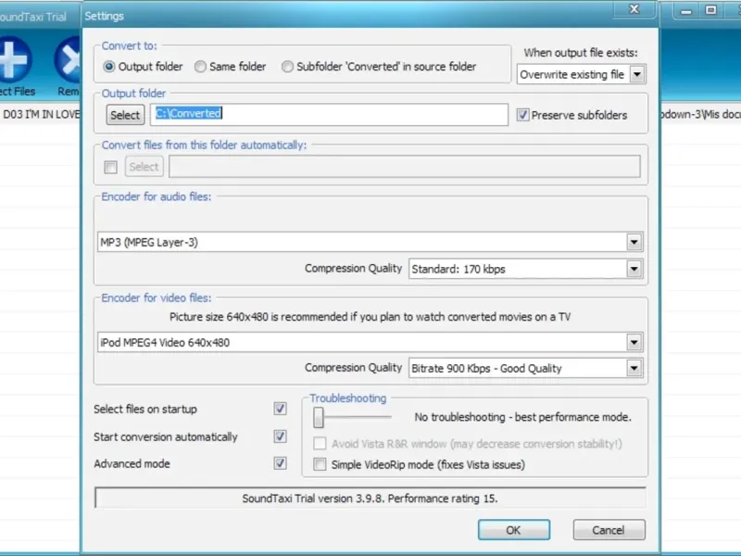Enable Simple VideoRip mode checkbox
The width and height of the screenshot is (741, 556).
(x=320, y=464)
